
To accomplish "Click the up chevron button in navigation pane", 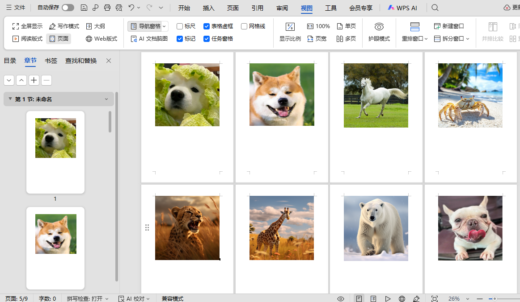I will (x=21, y=80).
